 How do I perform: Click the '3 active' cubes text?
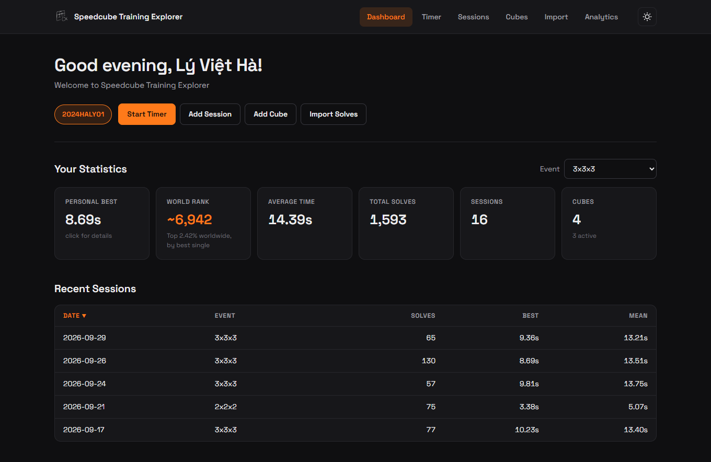[x=584, y=236]
